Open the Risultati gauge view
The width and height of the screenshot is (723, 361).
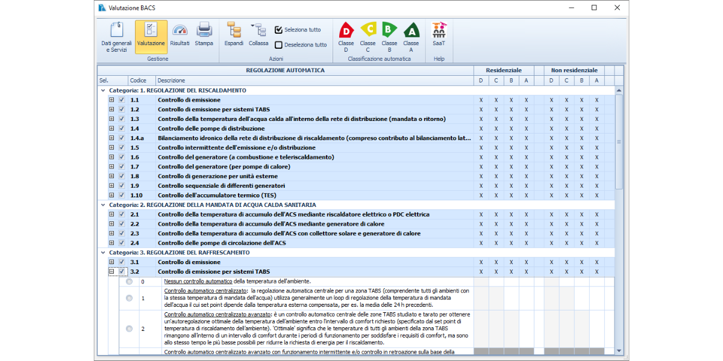click(x=180, y=34)
